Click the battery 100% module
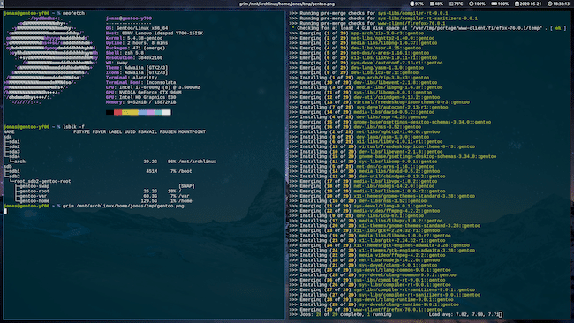 [500, 4]
